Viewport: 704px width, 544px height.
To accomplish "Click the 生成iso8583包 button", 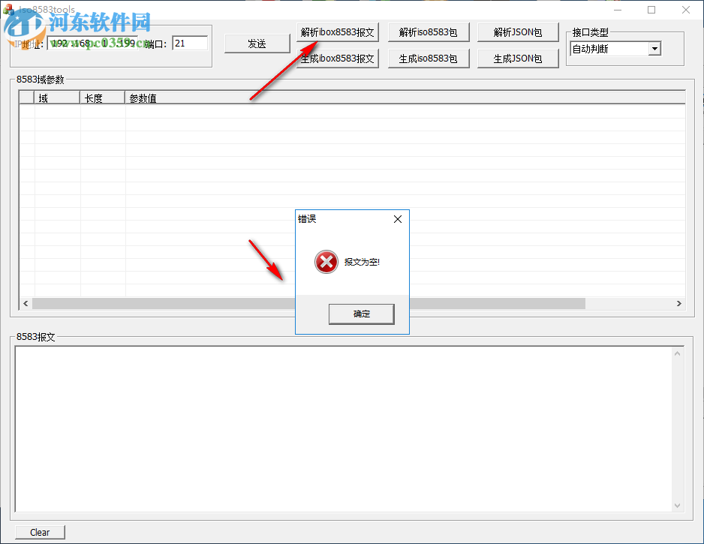I will (429, 58).
